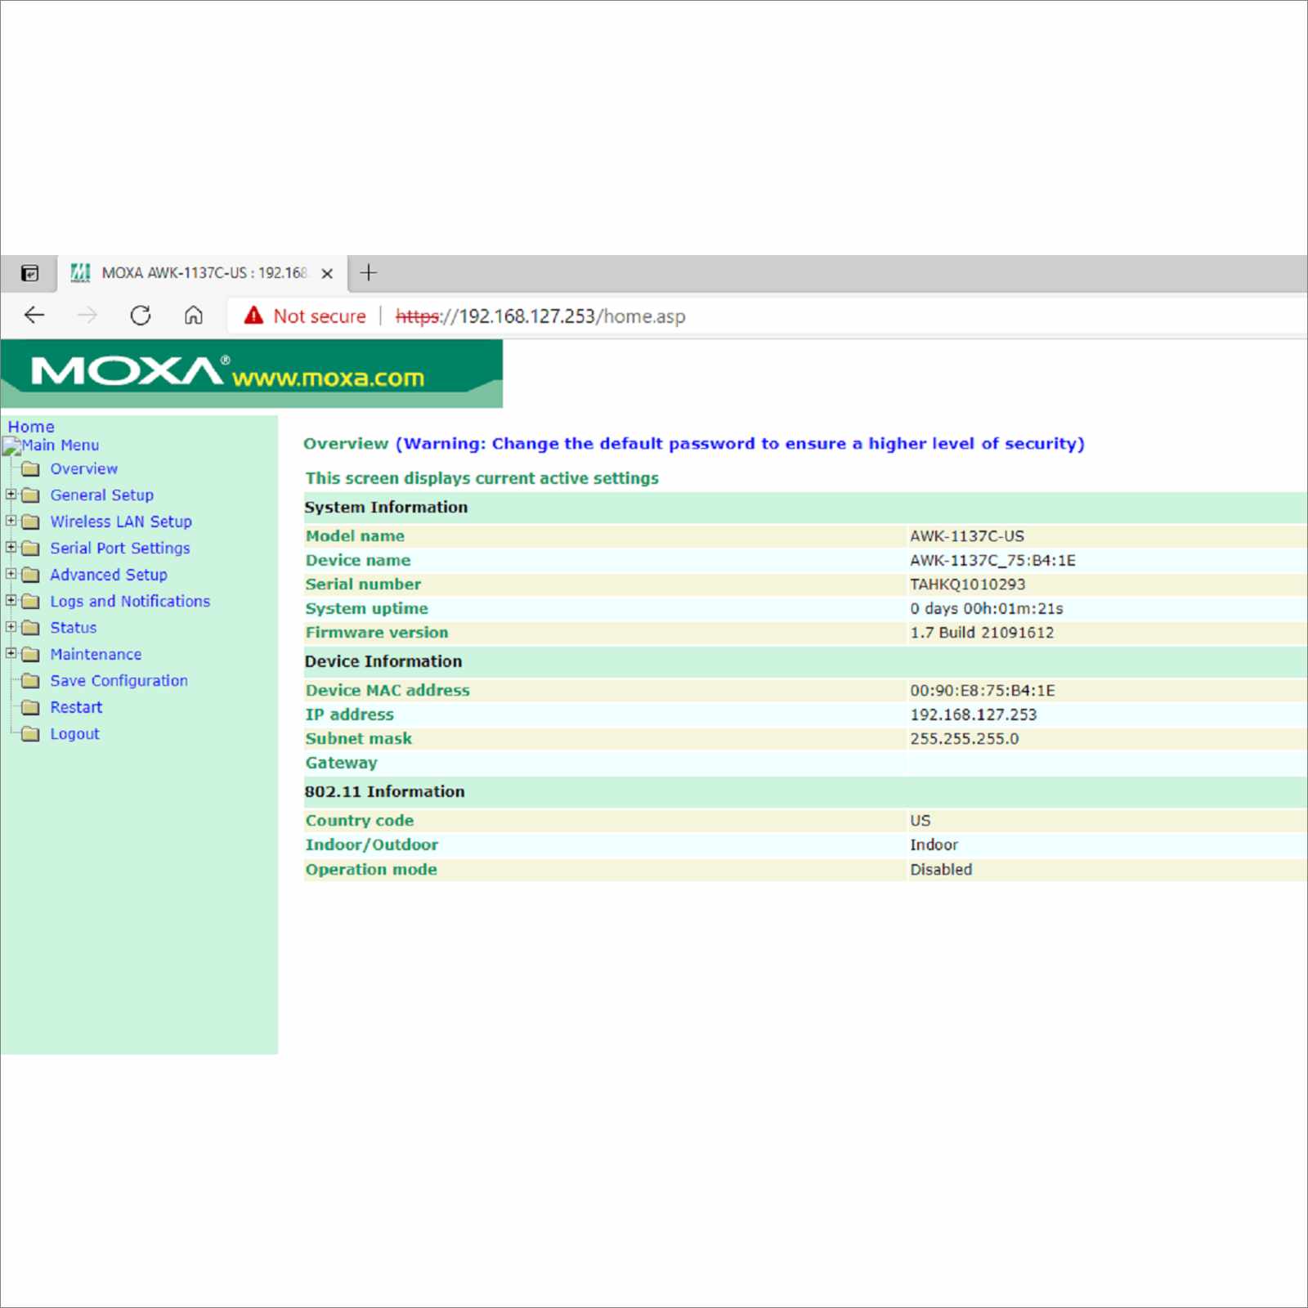Click the system uptime value 0 days 00h:01m:21s
Image resolution: width=1308 pixels, height=1308 pixels.
[987, 608]
